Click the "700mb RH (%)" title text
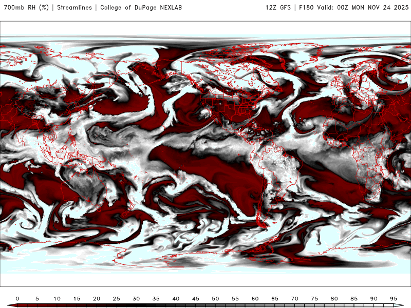This screenshot has width=411, height=308. (27, 7)
